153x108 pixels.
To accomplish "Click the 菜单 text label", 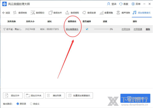I will pos(138,4).
